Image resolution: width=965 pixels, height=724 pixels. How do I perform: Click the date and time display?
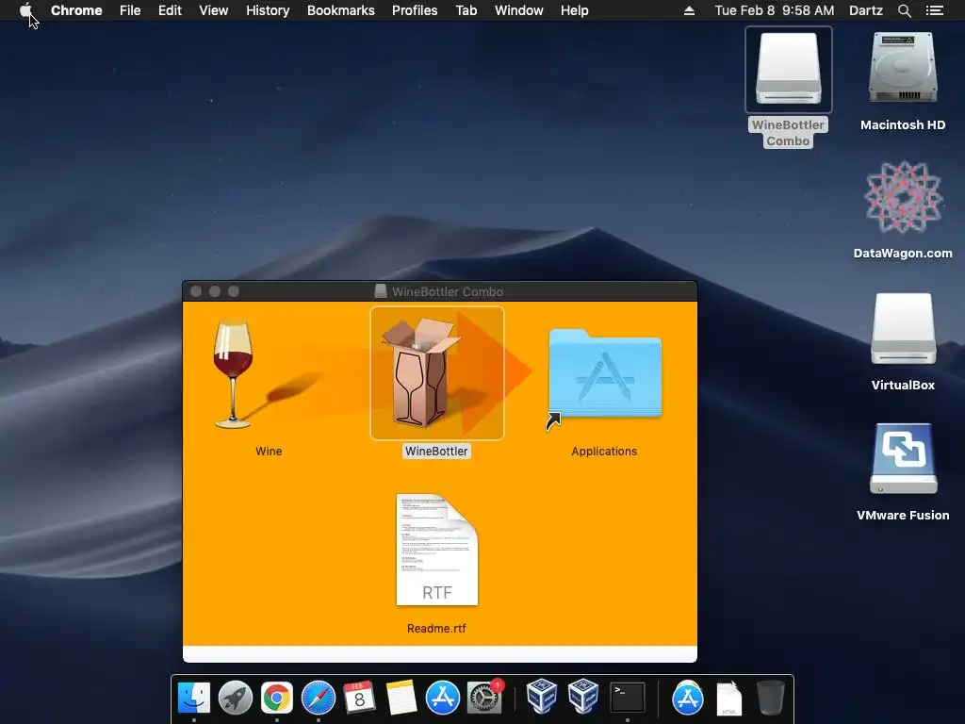(775, 10)
